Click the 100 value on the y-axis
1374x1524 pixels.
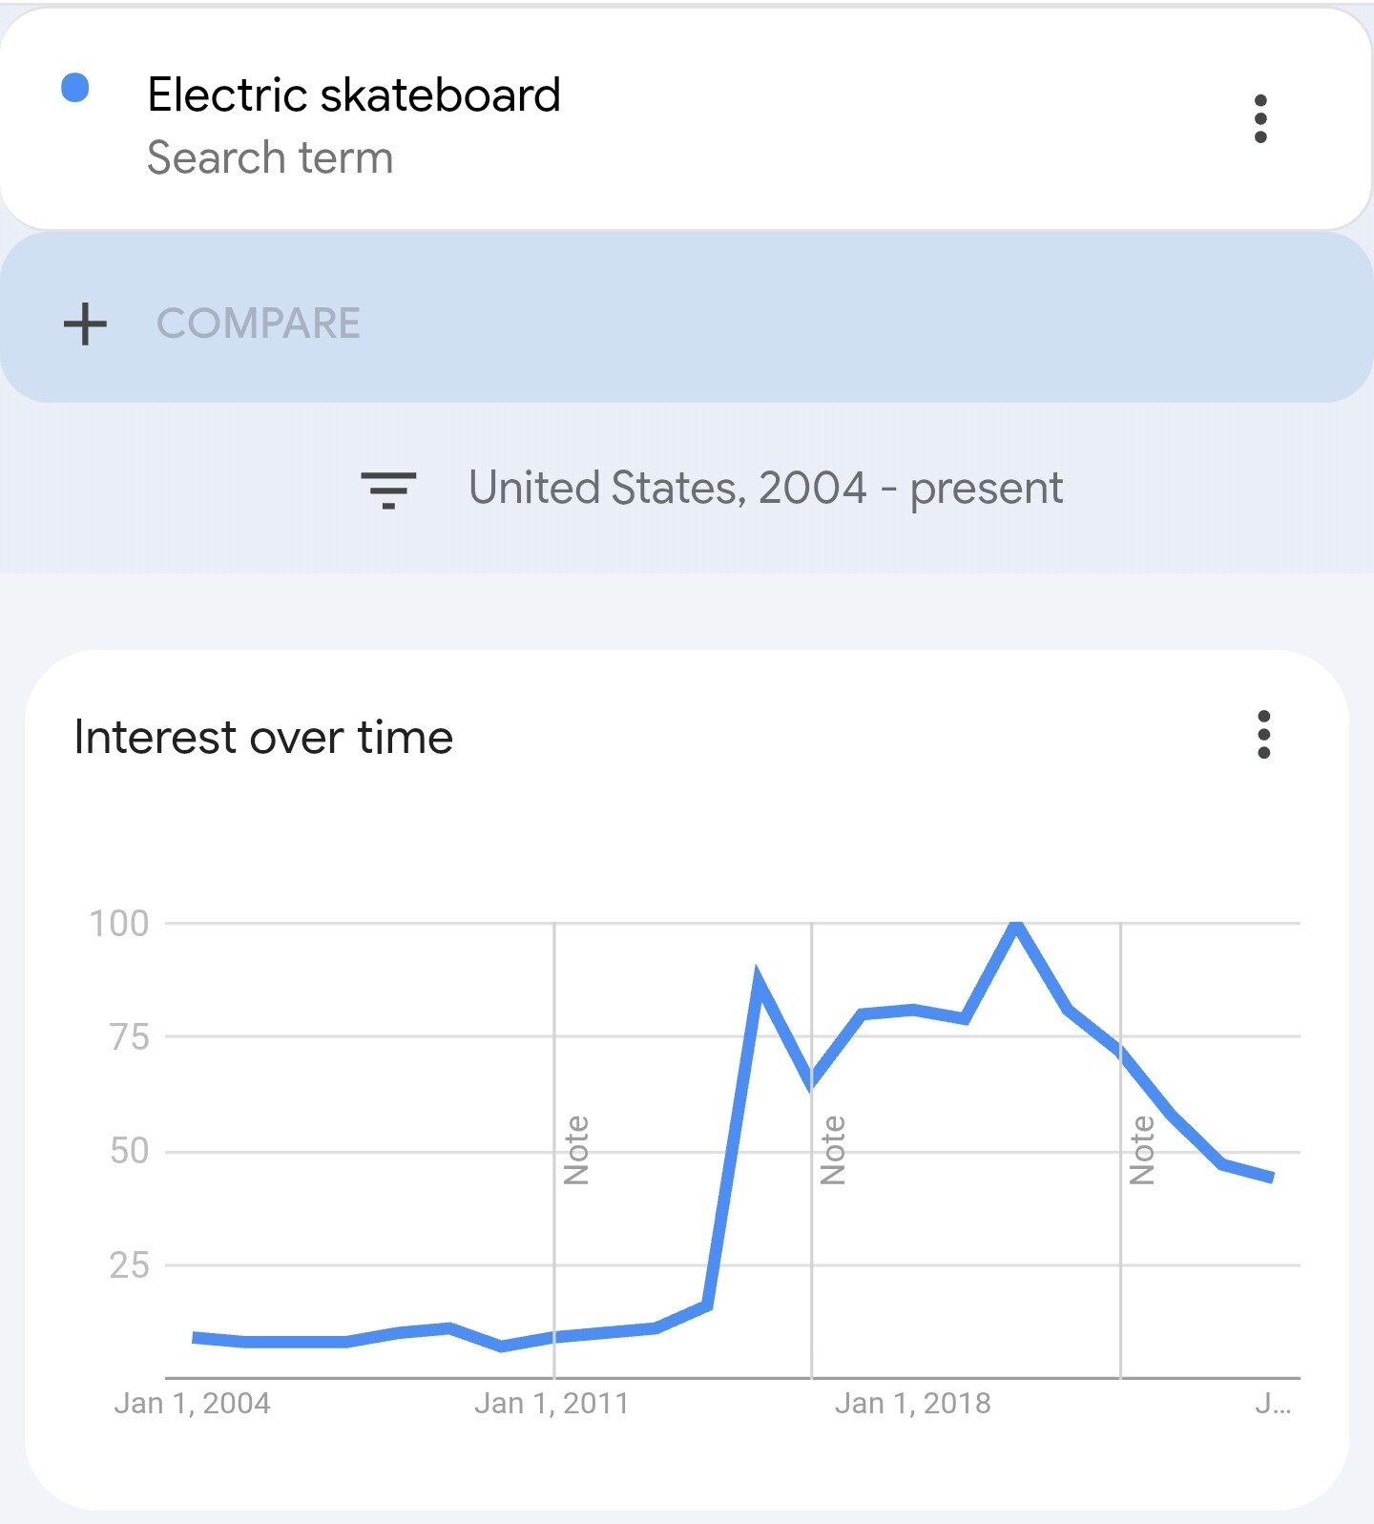[x=119, y=923]
